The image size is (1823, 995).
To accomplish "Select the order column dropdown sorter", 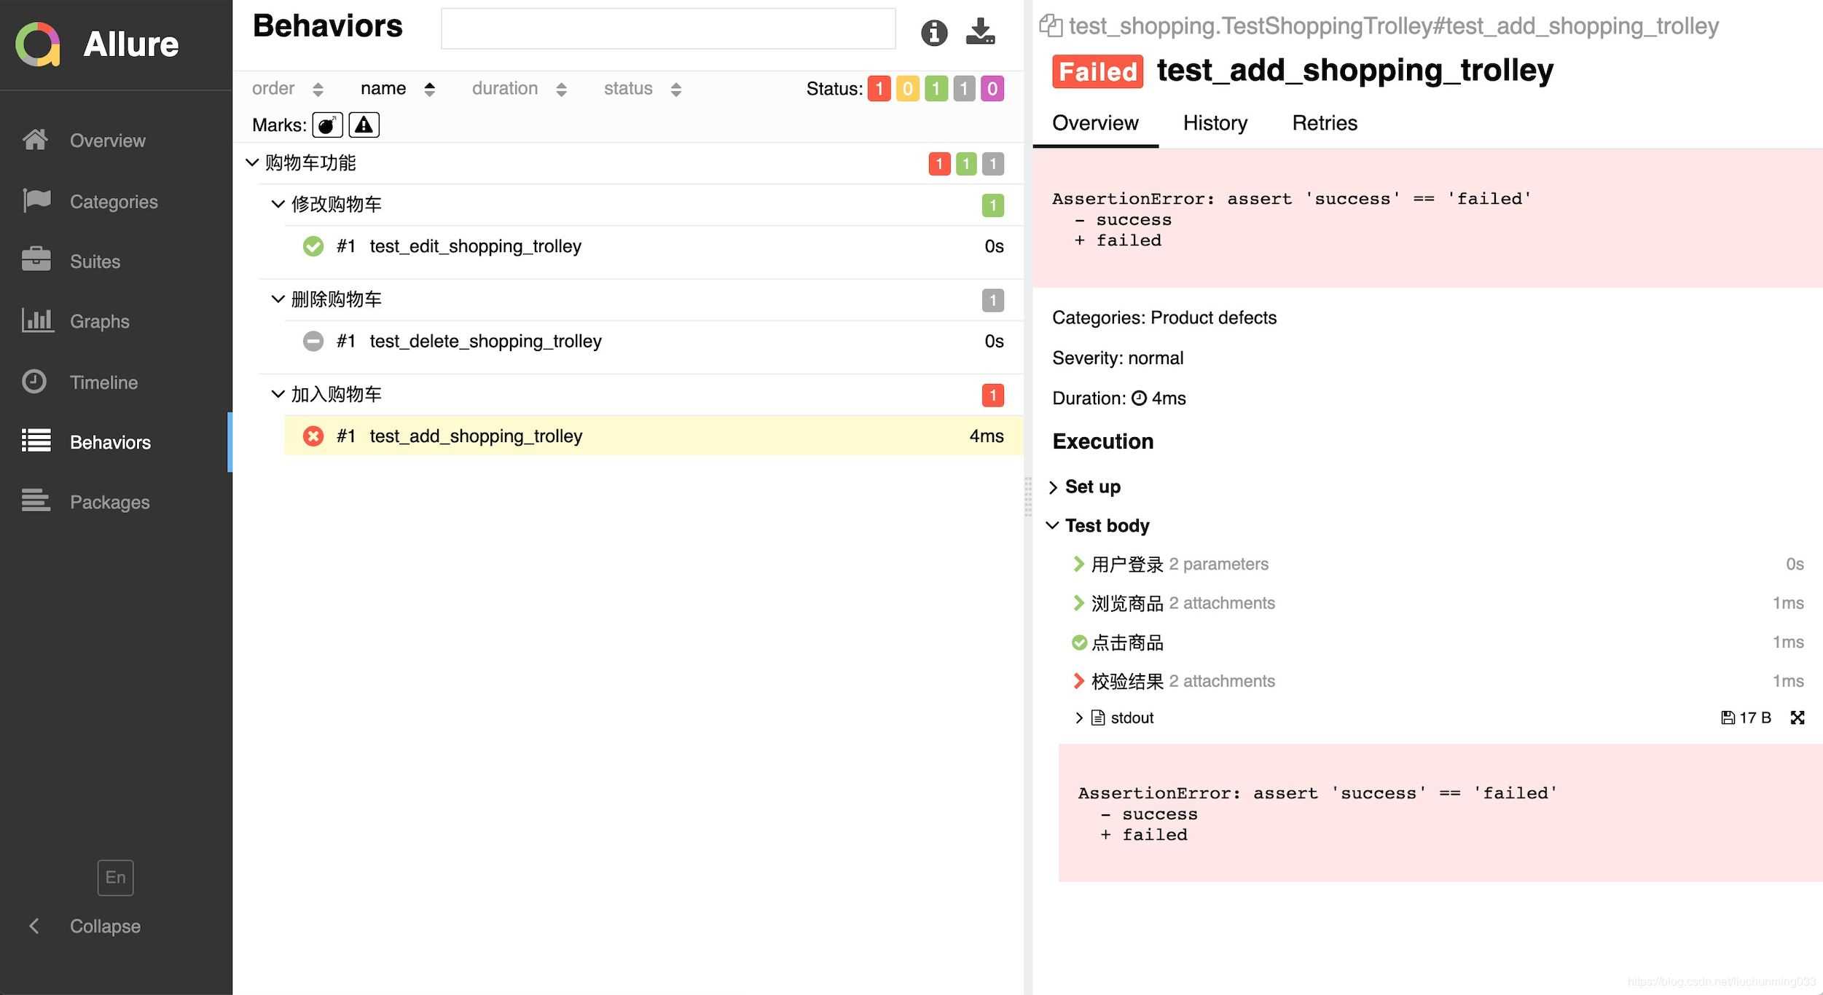I will point(317,87).
